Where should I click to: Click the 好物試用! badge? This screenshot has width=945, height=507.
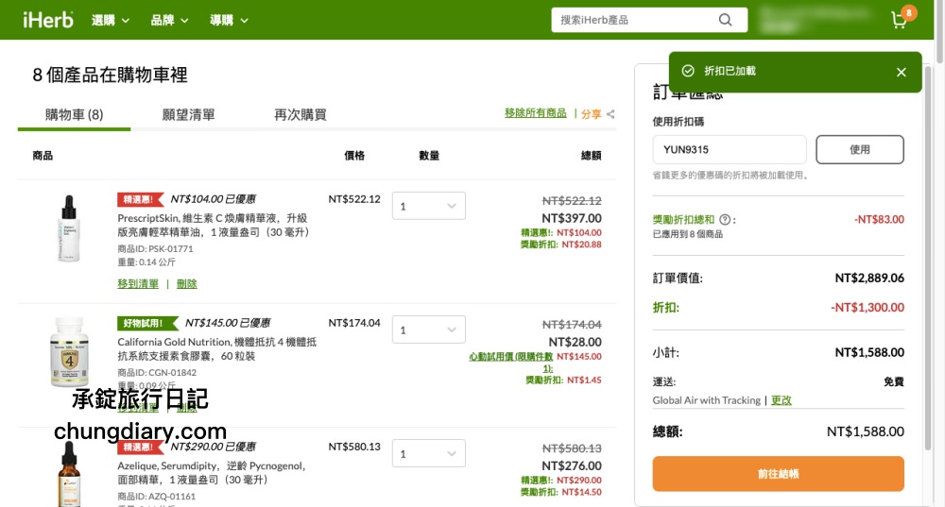click(x=147, y=323)
